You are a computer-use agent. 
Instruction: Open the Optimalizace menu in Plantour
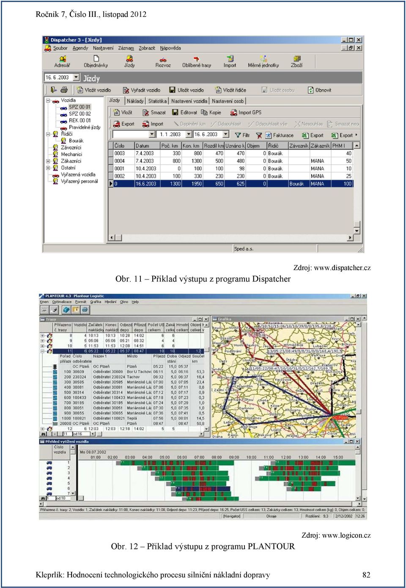tap(62, 302)
